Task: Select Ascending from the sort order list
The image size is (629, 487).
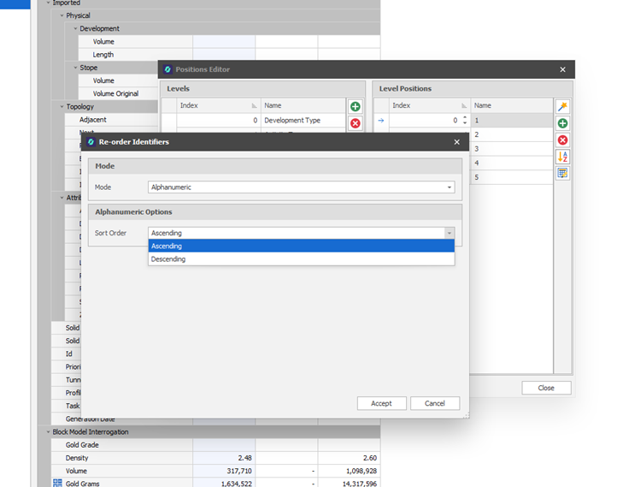Action: (301, 246)
